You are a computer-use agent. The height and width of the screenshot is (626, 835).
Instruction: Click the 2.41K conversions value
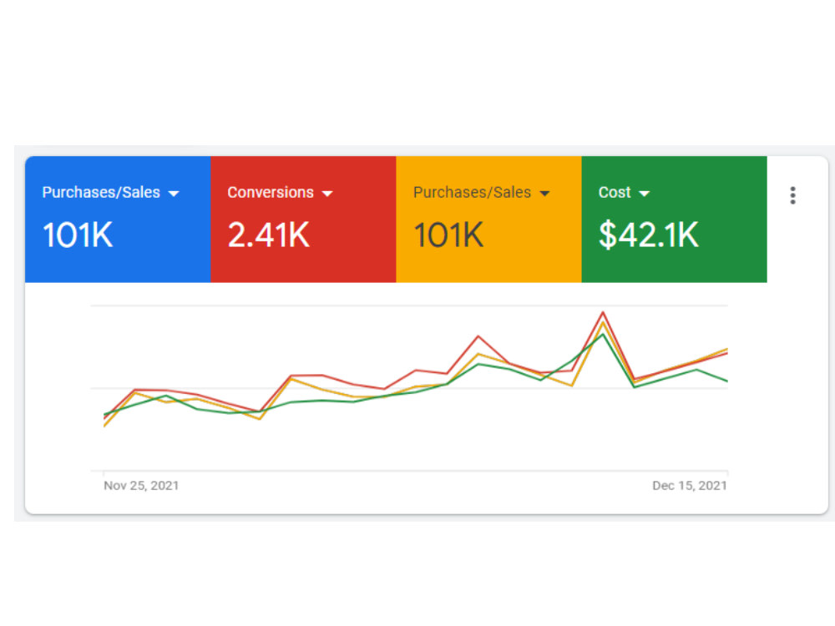click(x=268, y=235)
